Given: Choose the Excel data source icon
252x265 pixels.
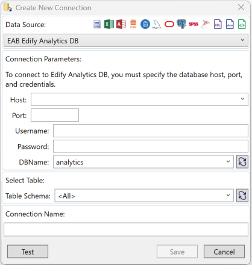Looking at the screenshot, I should pyautogui.click(x=109, y=25).
